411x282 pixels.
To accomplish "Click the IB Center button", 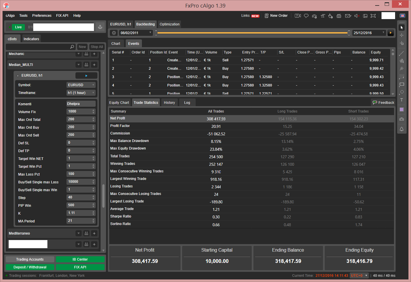I will (80, 259).
